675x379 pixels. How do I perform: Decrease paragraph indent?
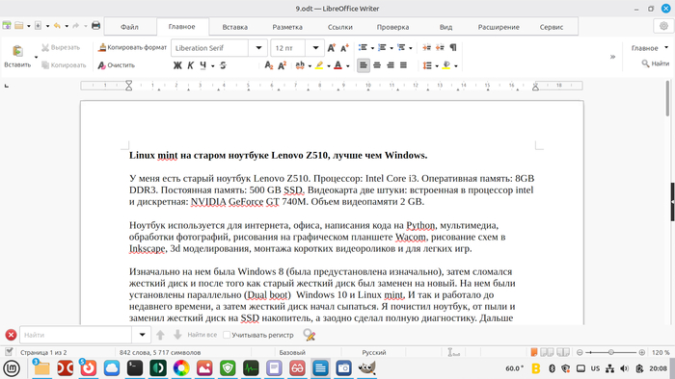click(x=440, y=48)
